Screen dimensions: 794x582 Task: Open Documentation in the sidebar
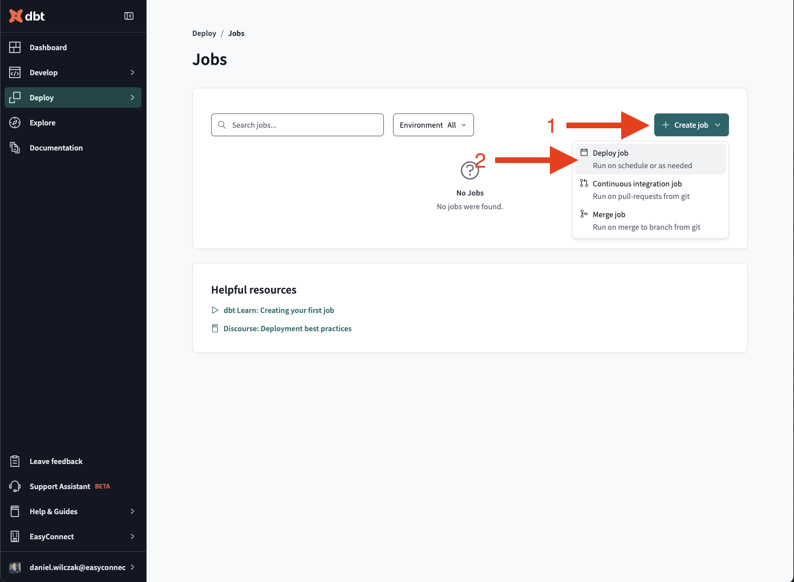click(x=73, y=148)
